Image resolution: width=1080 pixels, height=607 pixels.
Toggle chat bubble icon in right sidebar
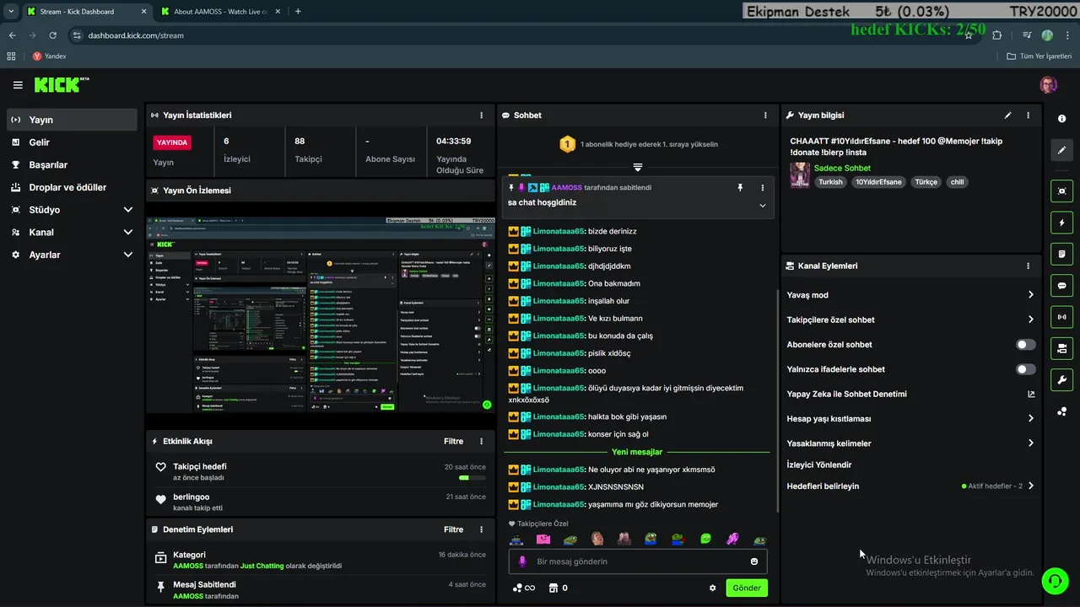(x=1062, y=285)
